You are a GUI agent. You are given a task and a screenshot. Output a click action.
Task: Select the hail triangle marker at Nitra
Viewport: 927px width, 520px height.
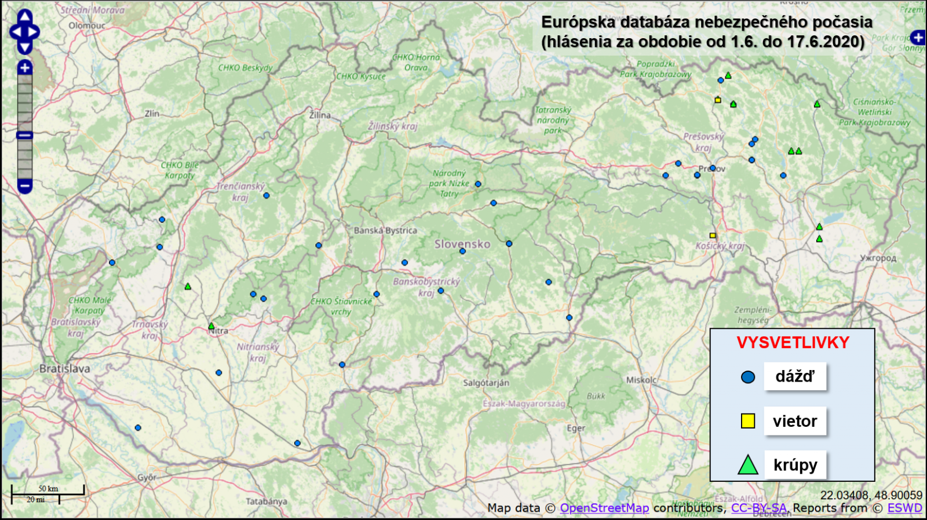pos(211,327)
